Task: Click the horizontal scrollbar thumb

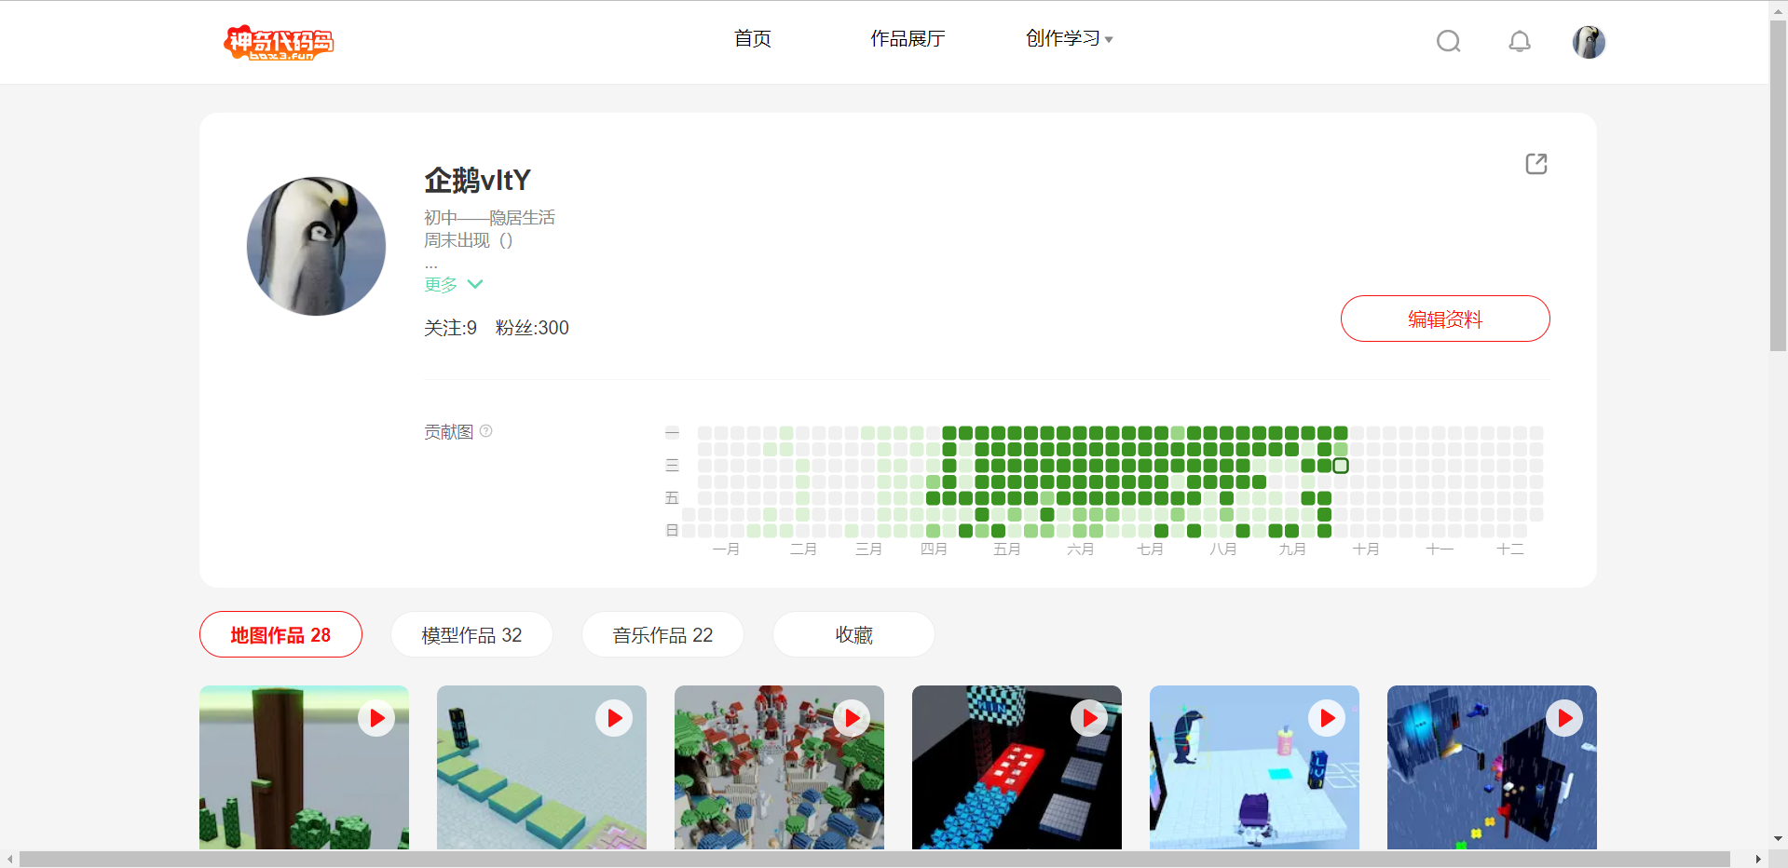Action: (x=875, y=859)
